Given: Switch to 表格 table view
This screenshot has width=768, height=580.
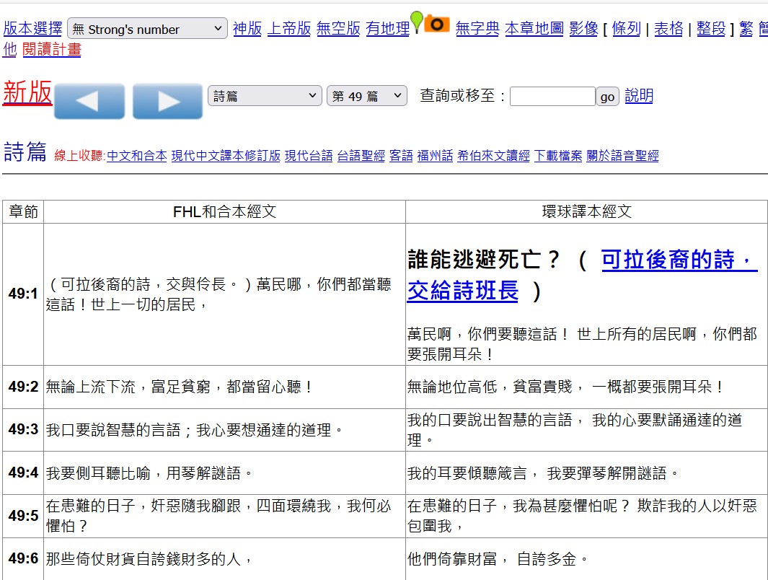Looking at the screenshot, I should tap(668, 29).
